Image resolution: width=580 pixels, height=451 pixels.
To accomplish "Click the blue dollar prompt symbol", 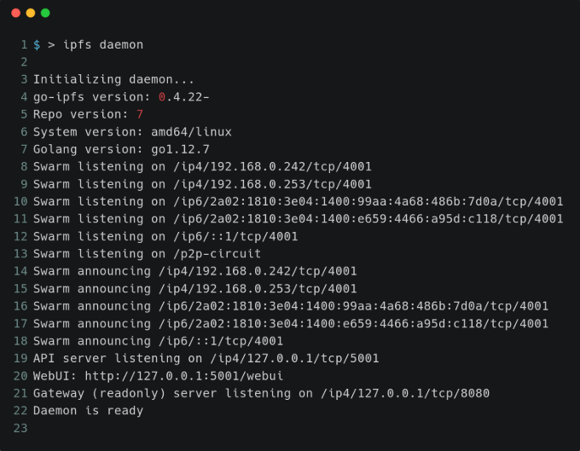I will [x=37, y=44].
